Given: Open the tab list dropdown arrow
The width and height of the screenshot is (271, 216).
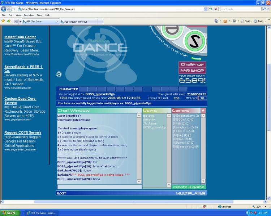Looking at the screenshot, I should point(20,22).
